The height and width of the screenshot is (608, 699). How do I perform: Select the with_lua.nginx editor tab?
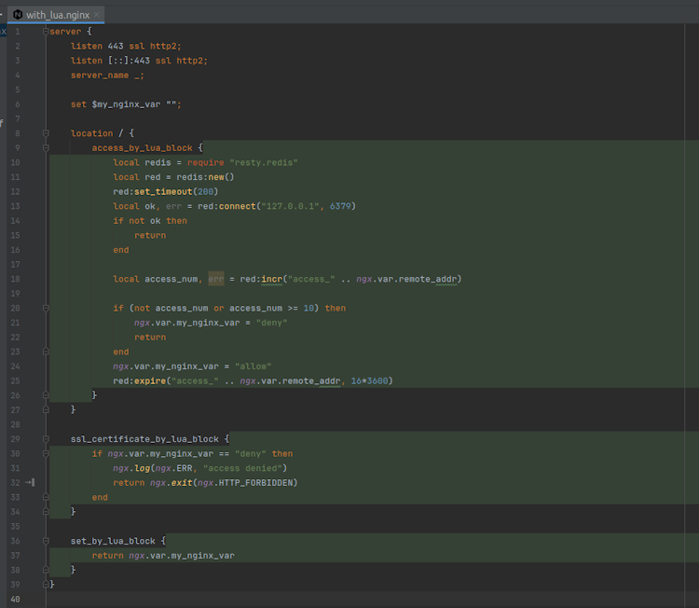click(57, 15)
